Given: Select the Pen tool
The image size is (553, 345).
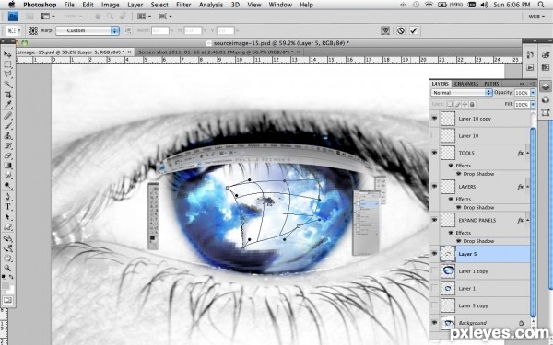Looking at the screenshot, I should pyautogui.click(x=7, y=197).
